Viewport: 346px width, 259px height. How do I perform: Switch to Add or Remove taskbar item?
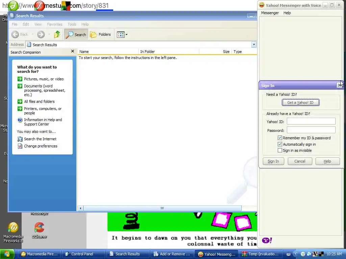(172, 254)
